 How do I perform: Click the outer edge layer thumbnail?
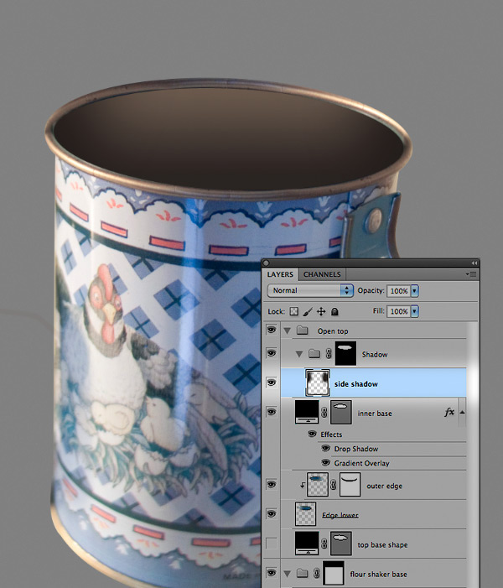coord(318,485)
